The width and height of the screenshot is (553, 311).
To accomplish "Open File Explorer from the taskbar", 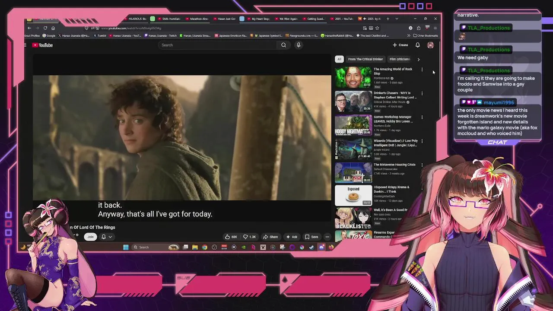I will click(x=195, y=247).
